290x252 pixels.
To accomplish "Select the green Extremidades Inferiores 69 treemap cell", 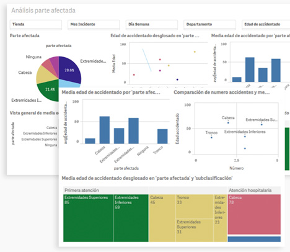I will click(x=131, y=218).
